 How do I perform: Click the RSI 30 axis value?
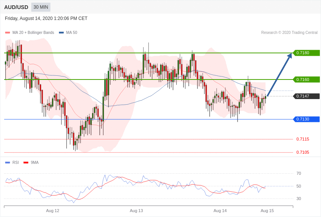(299, 199)
